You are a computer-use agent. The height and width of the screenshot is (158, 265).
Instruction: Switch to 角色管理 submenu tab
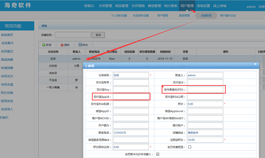185,16
